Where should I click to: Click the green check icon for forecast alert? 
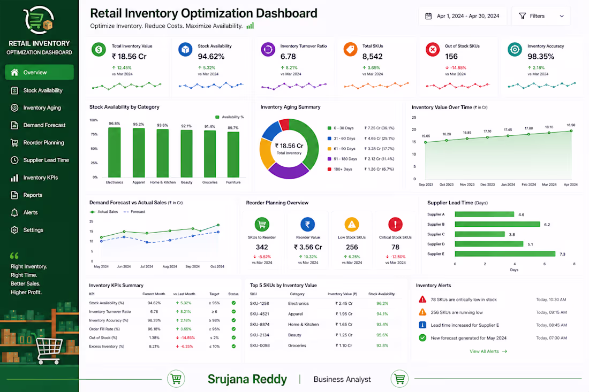coord(422,337)
